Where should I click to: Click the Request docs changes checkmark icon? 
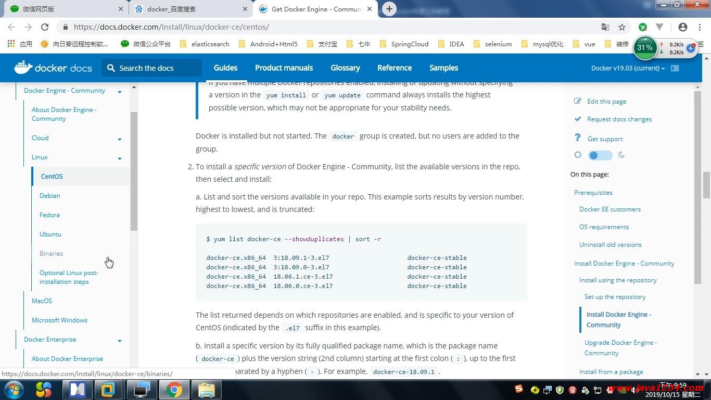[578, 119]
